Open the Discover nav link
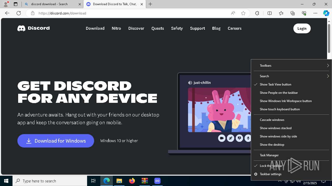This screenshot has width=332, height=186. 136,28
